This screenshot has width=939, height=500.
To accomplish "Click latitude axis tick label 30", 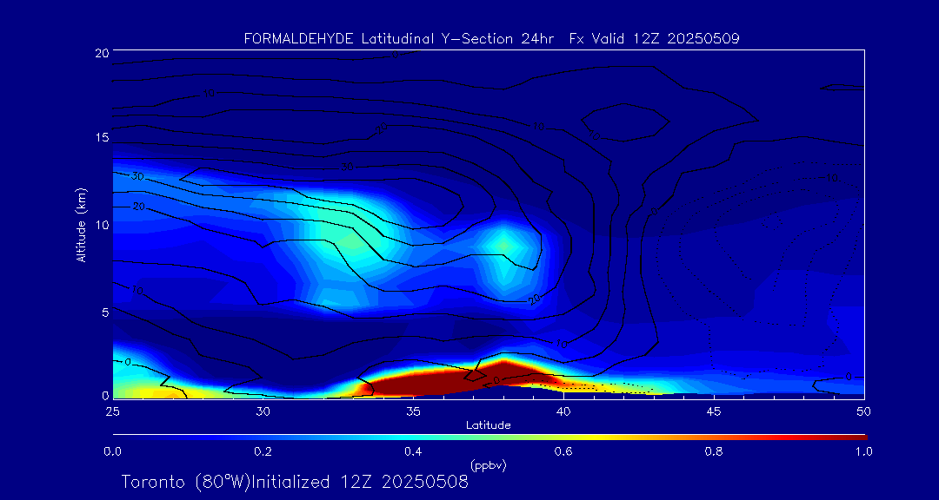I will [x=263, y=411].
